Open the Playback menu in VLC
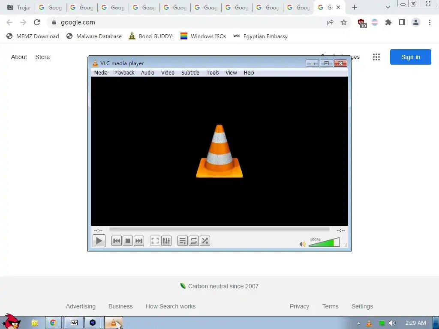The width and height of the screenshot is (439, 329). click(124, 73)
